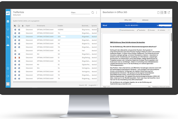The image size is (178, 119).
Task: Sort by the star favorites column header
Action: (x=23, y=26)
